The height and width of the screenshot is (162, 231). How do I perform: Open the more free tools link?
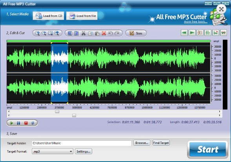click(x=196, y=22)
